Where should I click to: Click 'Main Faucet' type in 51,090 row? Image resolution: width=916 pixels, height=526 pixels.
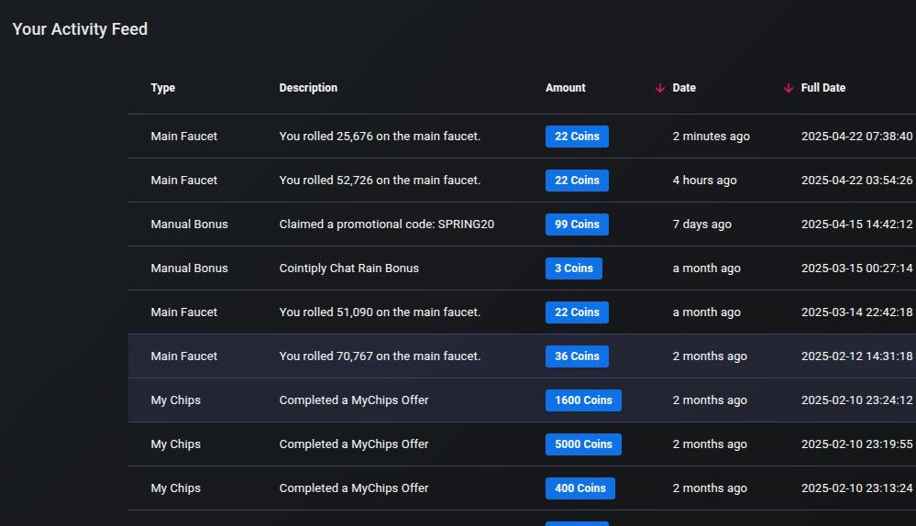click(184, 312)
